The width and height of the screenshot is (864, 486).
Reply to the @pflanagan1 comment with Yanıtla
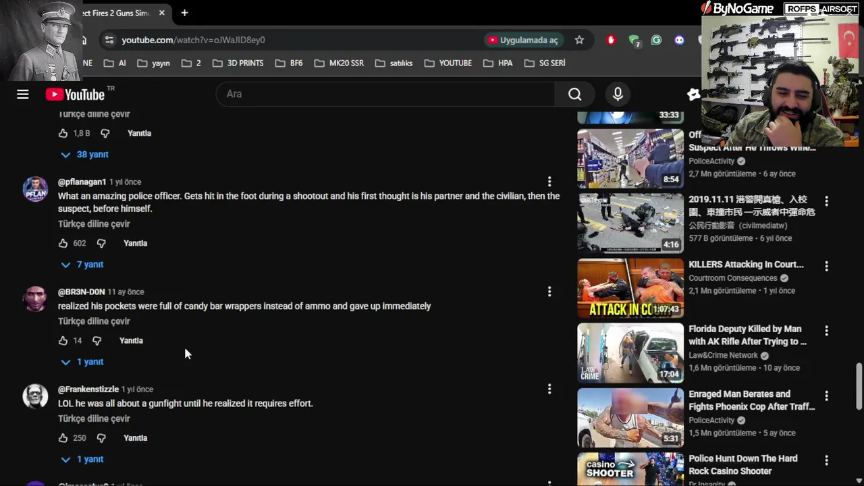pos(135,243)
